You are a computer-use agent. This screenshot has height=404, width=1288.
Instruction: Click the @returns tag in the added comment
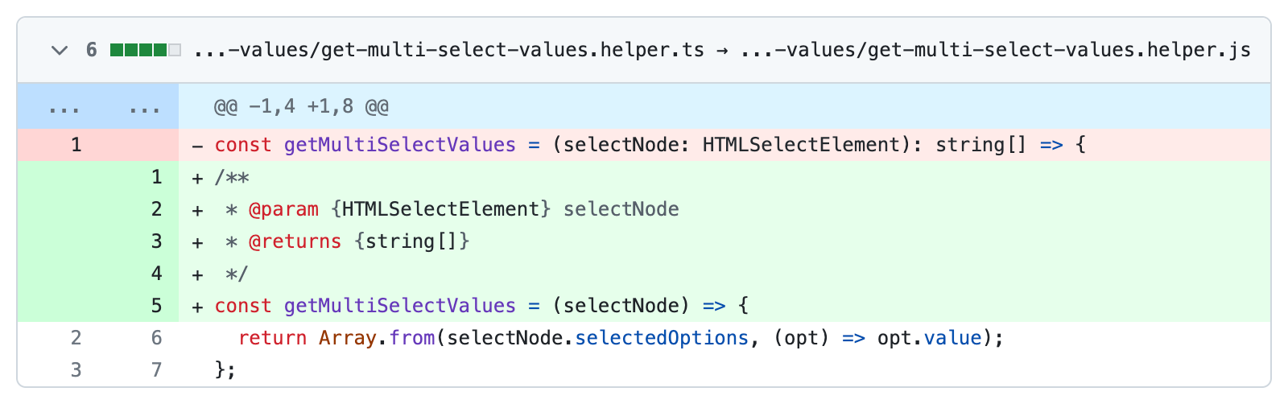295,241
